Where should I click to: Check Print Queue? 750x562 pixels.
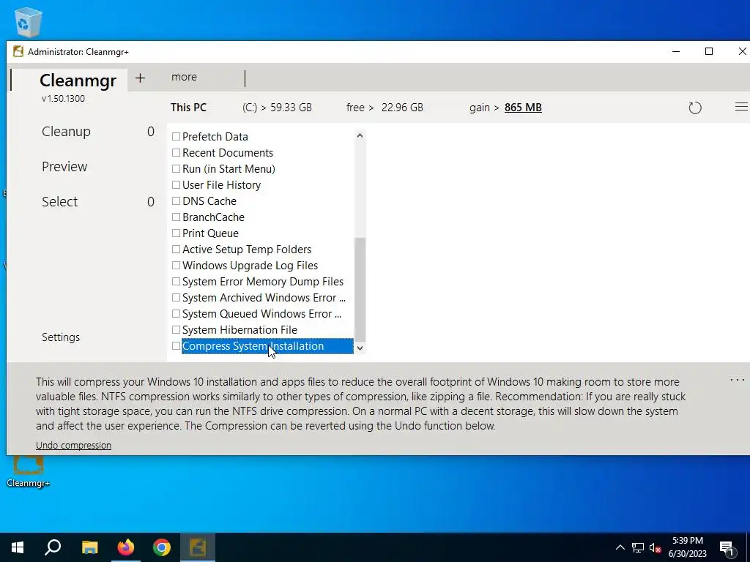[176, 233]
